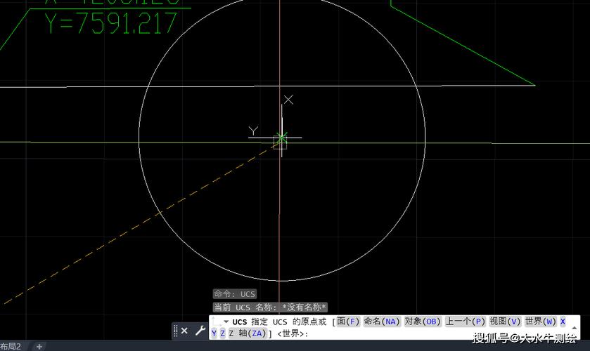The height and width of the screenshot is (351, 590).
Task: Expand the recent commands dropdown arrow
Action: click(x=226, y=322)
